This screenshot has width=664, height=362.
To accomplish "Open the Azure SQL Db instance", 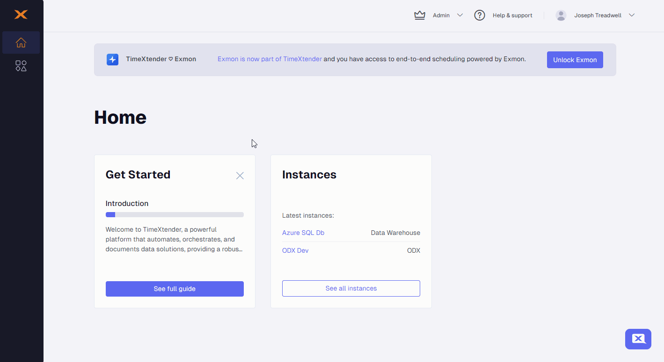I will tap(303, 233).
